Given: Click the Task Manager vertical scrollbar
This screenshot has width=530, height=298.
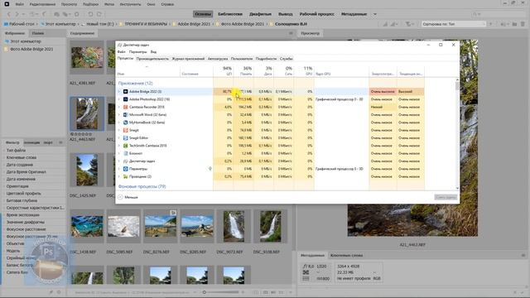Looking at the screenshot, I should (457, 134).
